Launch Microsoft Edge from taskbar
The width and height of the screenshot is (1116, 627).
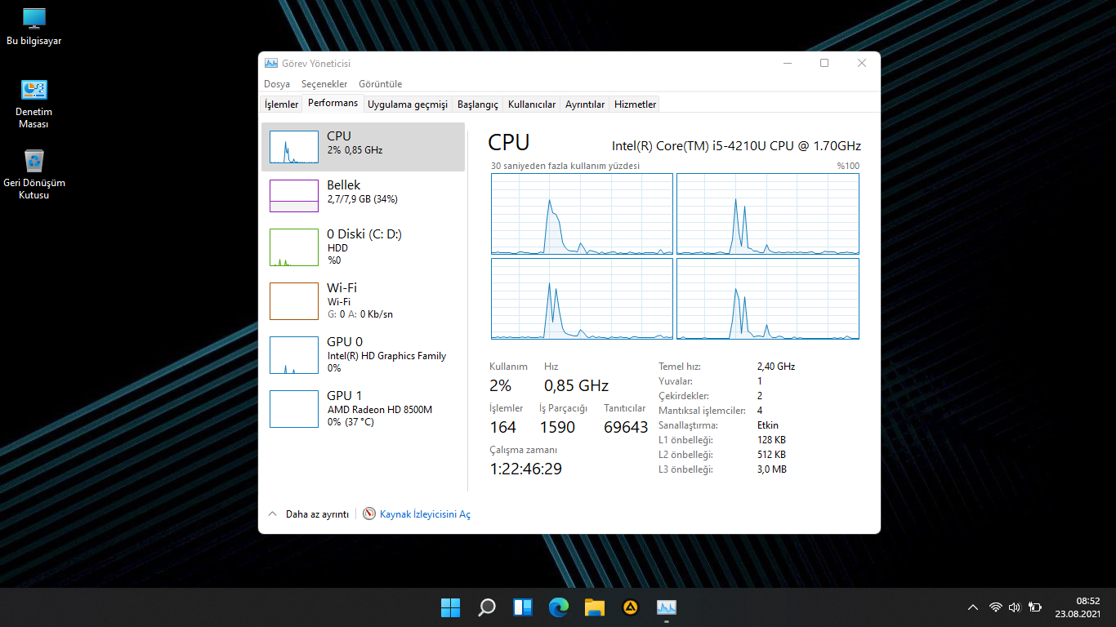point(559,607)
